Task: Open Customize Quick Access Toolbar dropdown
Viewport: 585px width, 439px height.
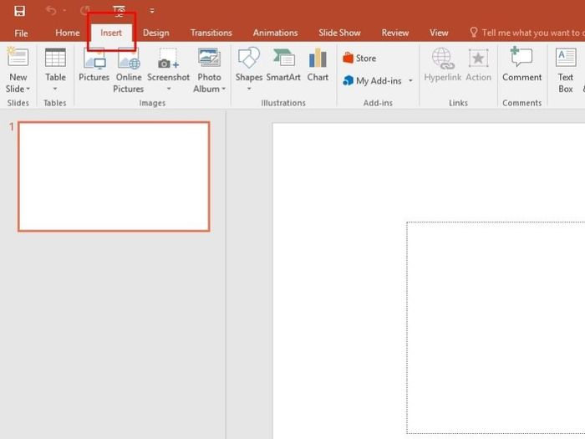Action: tap(152, 11)
